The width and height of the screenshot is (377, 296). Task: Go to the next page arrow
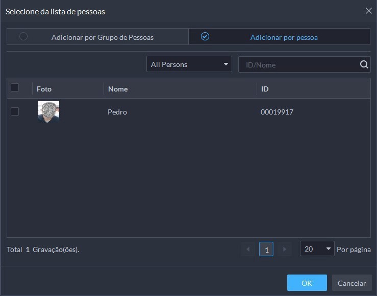point(285,249)
